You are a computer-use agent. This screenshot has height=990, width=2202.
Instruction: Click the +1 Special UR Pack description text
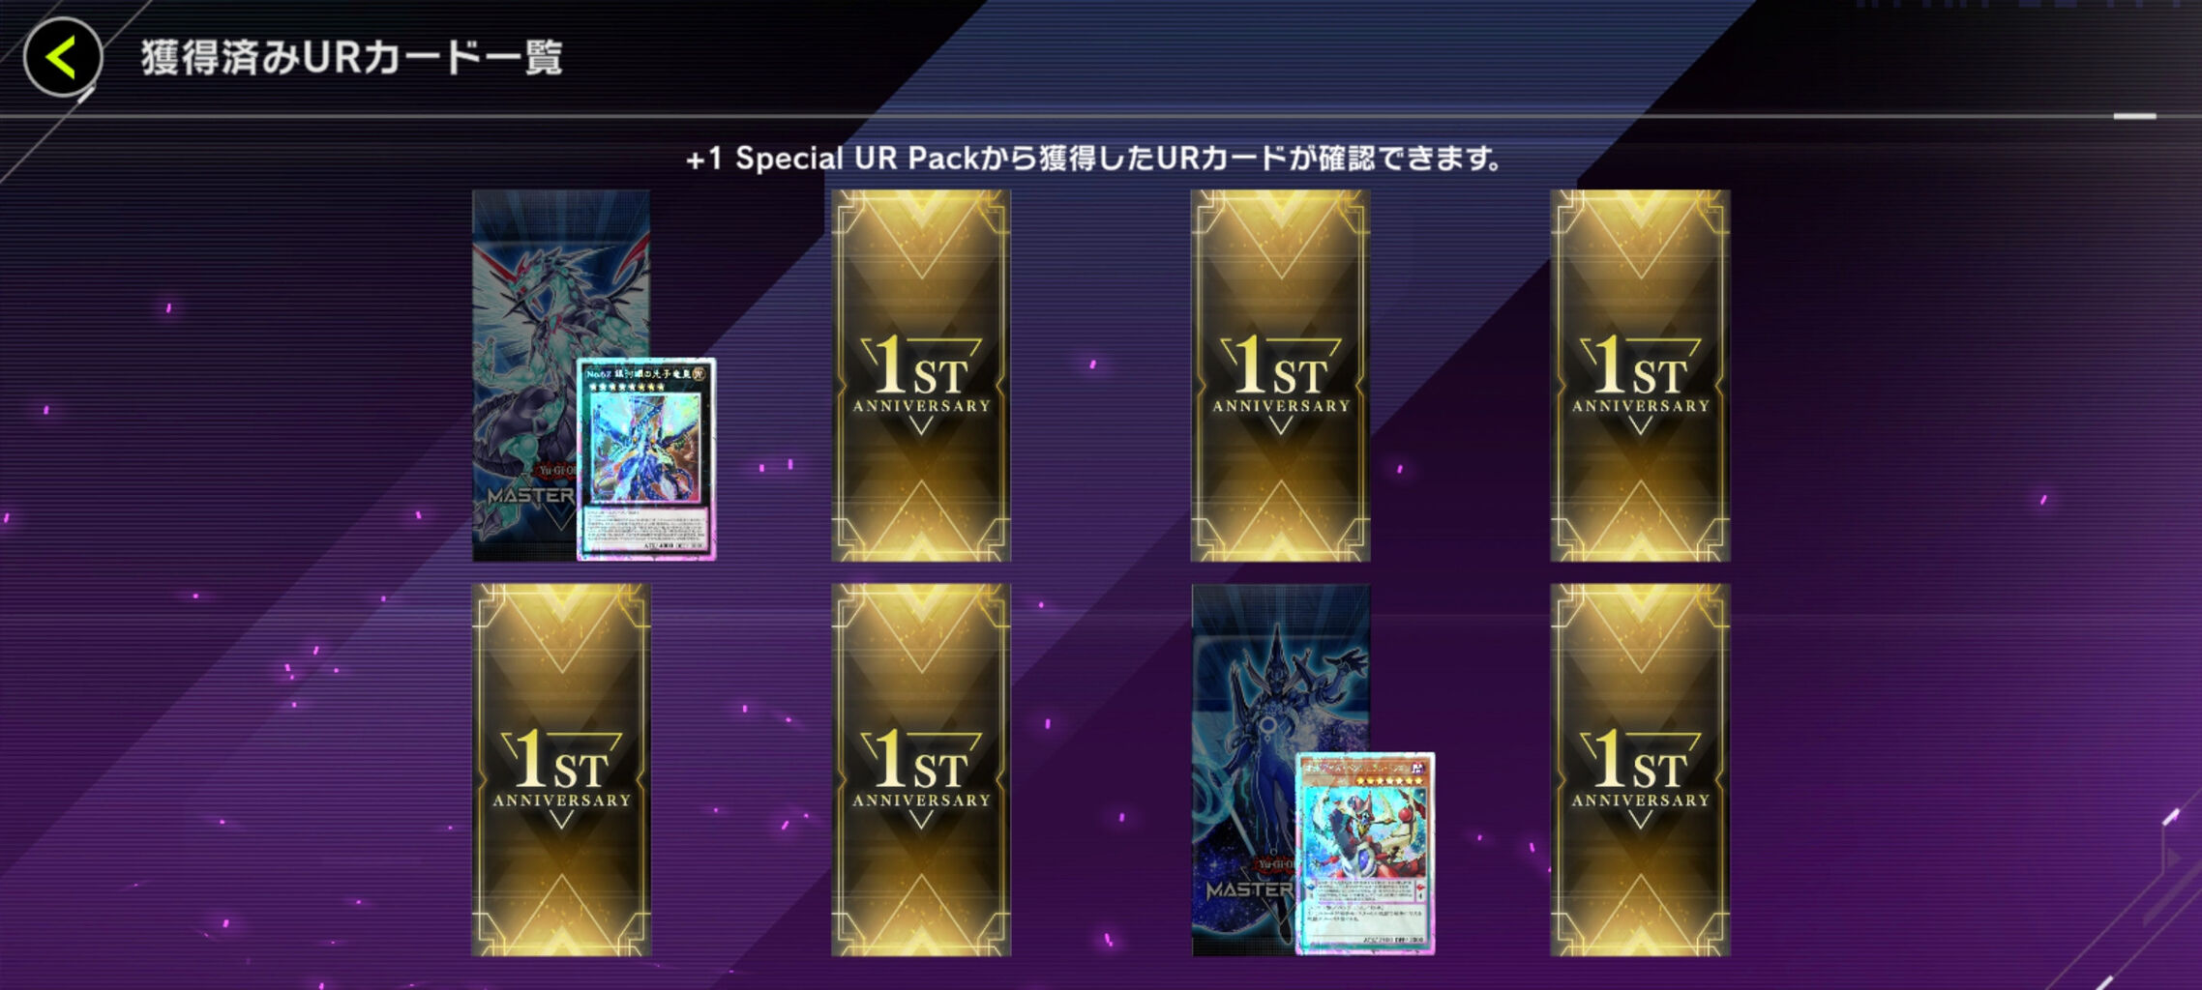pyautogui.click(x=1093, y=158)
